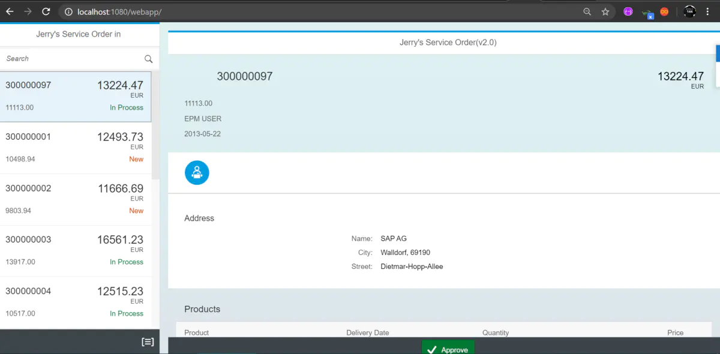Click the Approve button in the footer
Image resolution: width=720 pixels, height=354 pixels.
[448, 349]
